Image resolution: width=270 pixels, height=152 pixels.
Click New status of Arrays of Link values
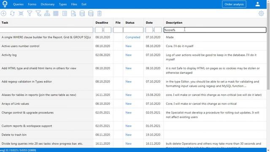pyautogui.click(x=128, y=104)
